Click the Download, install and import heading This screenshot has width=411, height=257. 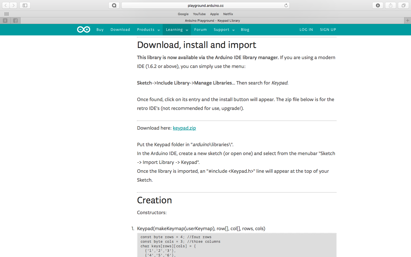197,45
